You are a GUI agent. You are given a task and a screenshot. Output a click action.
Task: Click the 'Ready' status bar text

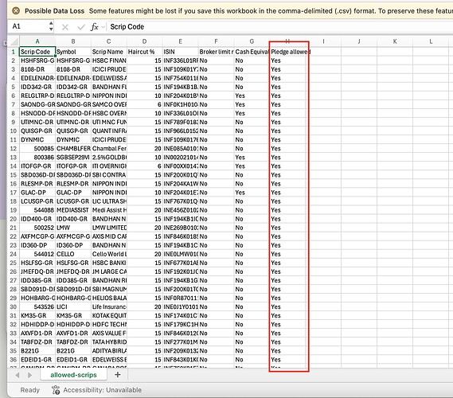coord(29,390)
